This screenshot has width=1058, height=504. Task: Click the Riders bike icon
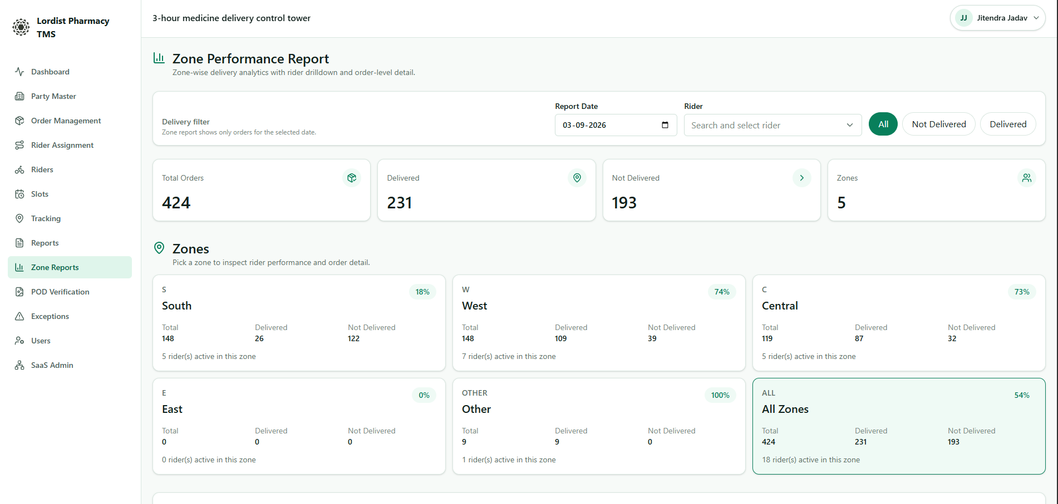[x=19, y=169]
